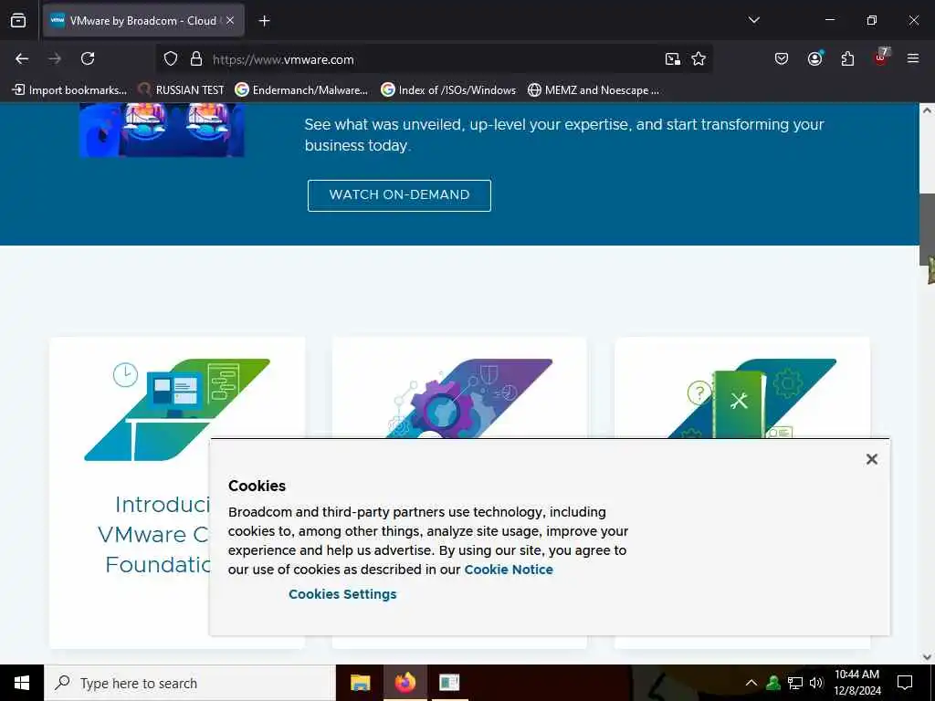
Task: Click the green user tray icon
Action: (773, 683)
